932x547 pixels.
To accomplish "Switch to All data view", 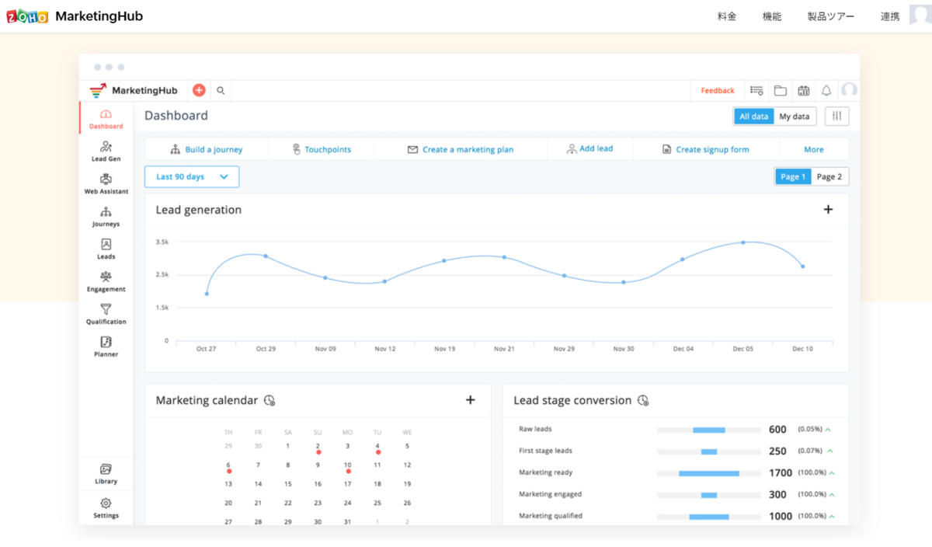I will [x=753, y=117].
